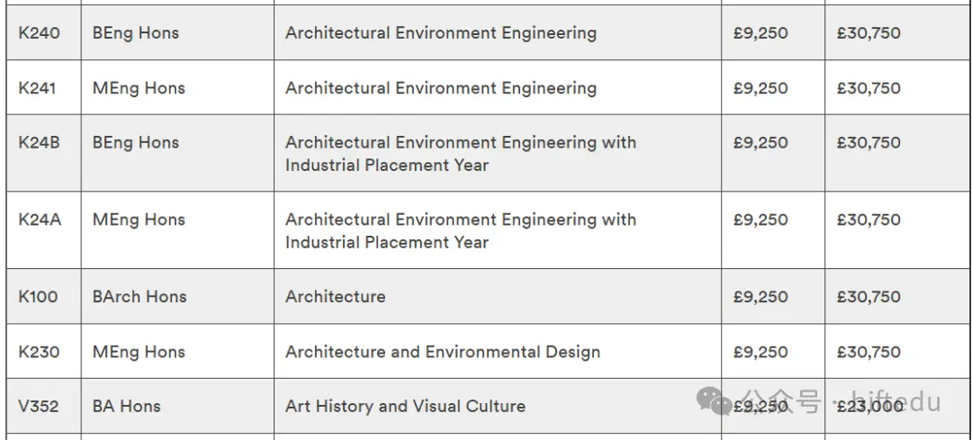Select £30,750 fee in K100 row
Image resolution: width=972 pixels, height=440 pixels.
tap(868, 296)
